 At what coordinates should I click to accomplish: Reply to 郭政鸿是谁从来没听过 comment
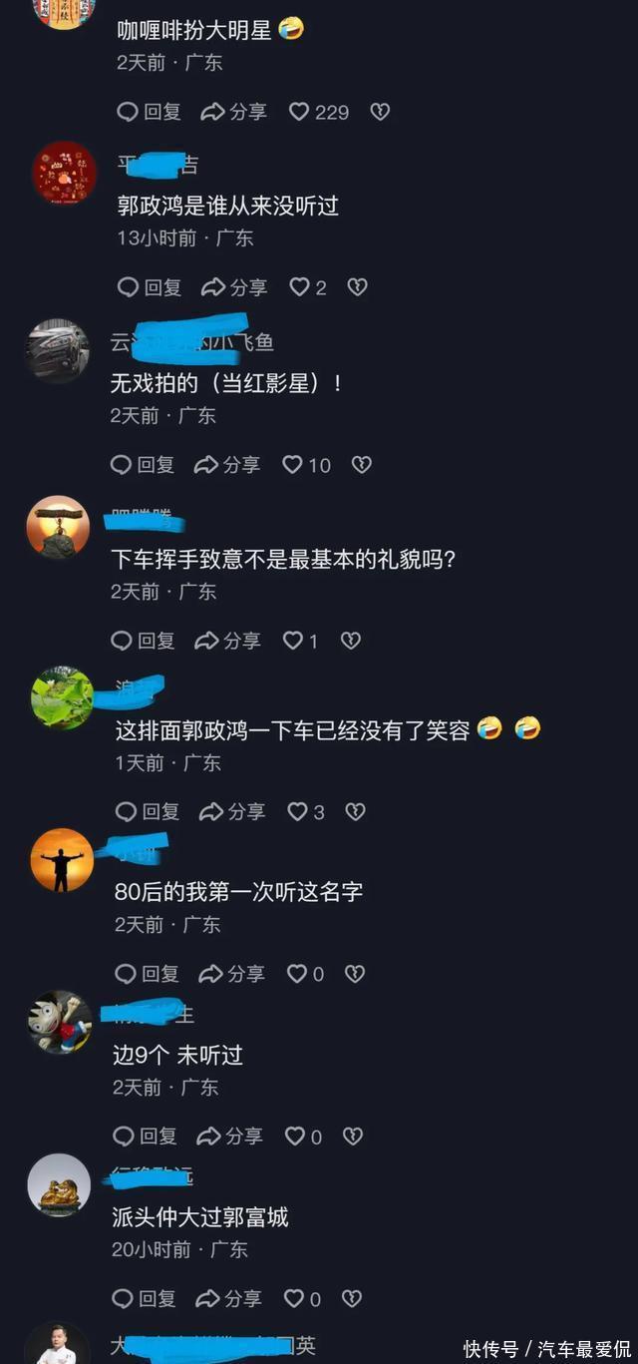(x=150, y=287)
